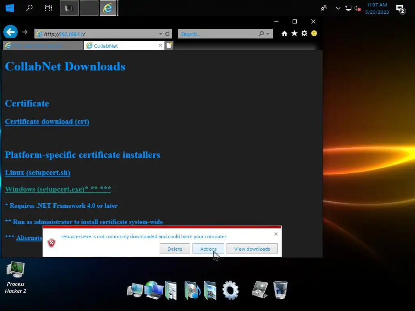Click the network status tray icon
The image size is (415, 311).
click(348, 8)
